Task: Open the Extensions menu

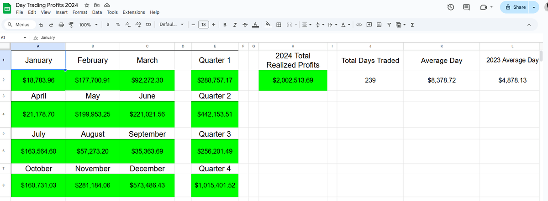Action: (134, 12)
